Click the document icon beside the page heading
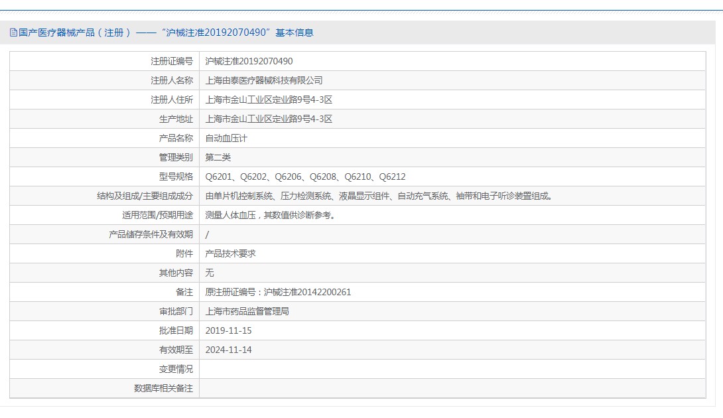This screenshot has width=723, height=418. pyautogui.click(x=13, y=33)
